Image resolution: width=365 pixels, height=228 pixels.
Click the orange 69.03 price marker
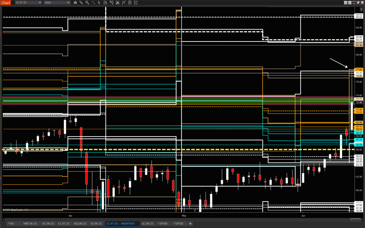click(359, 129)
